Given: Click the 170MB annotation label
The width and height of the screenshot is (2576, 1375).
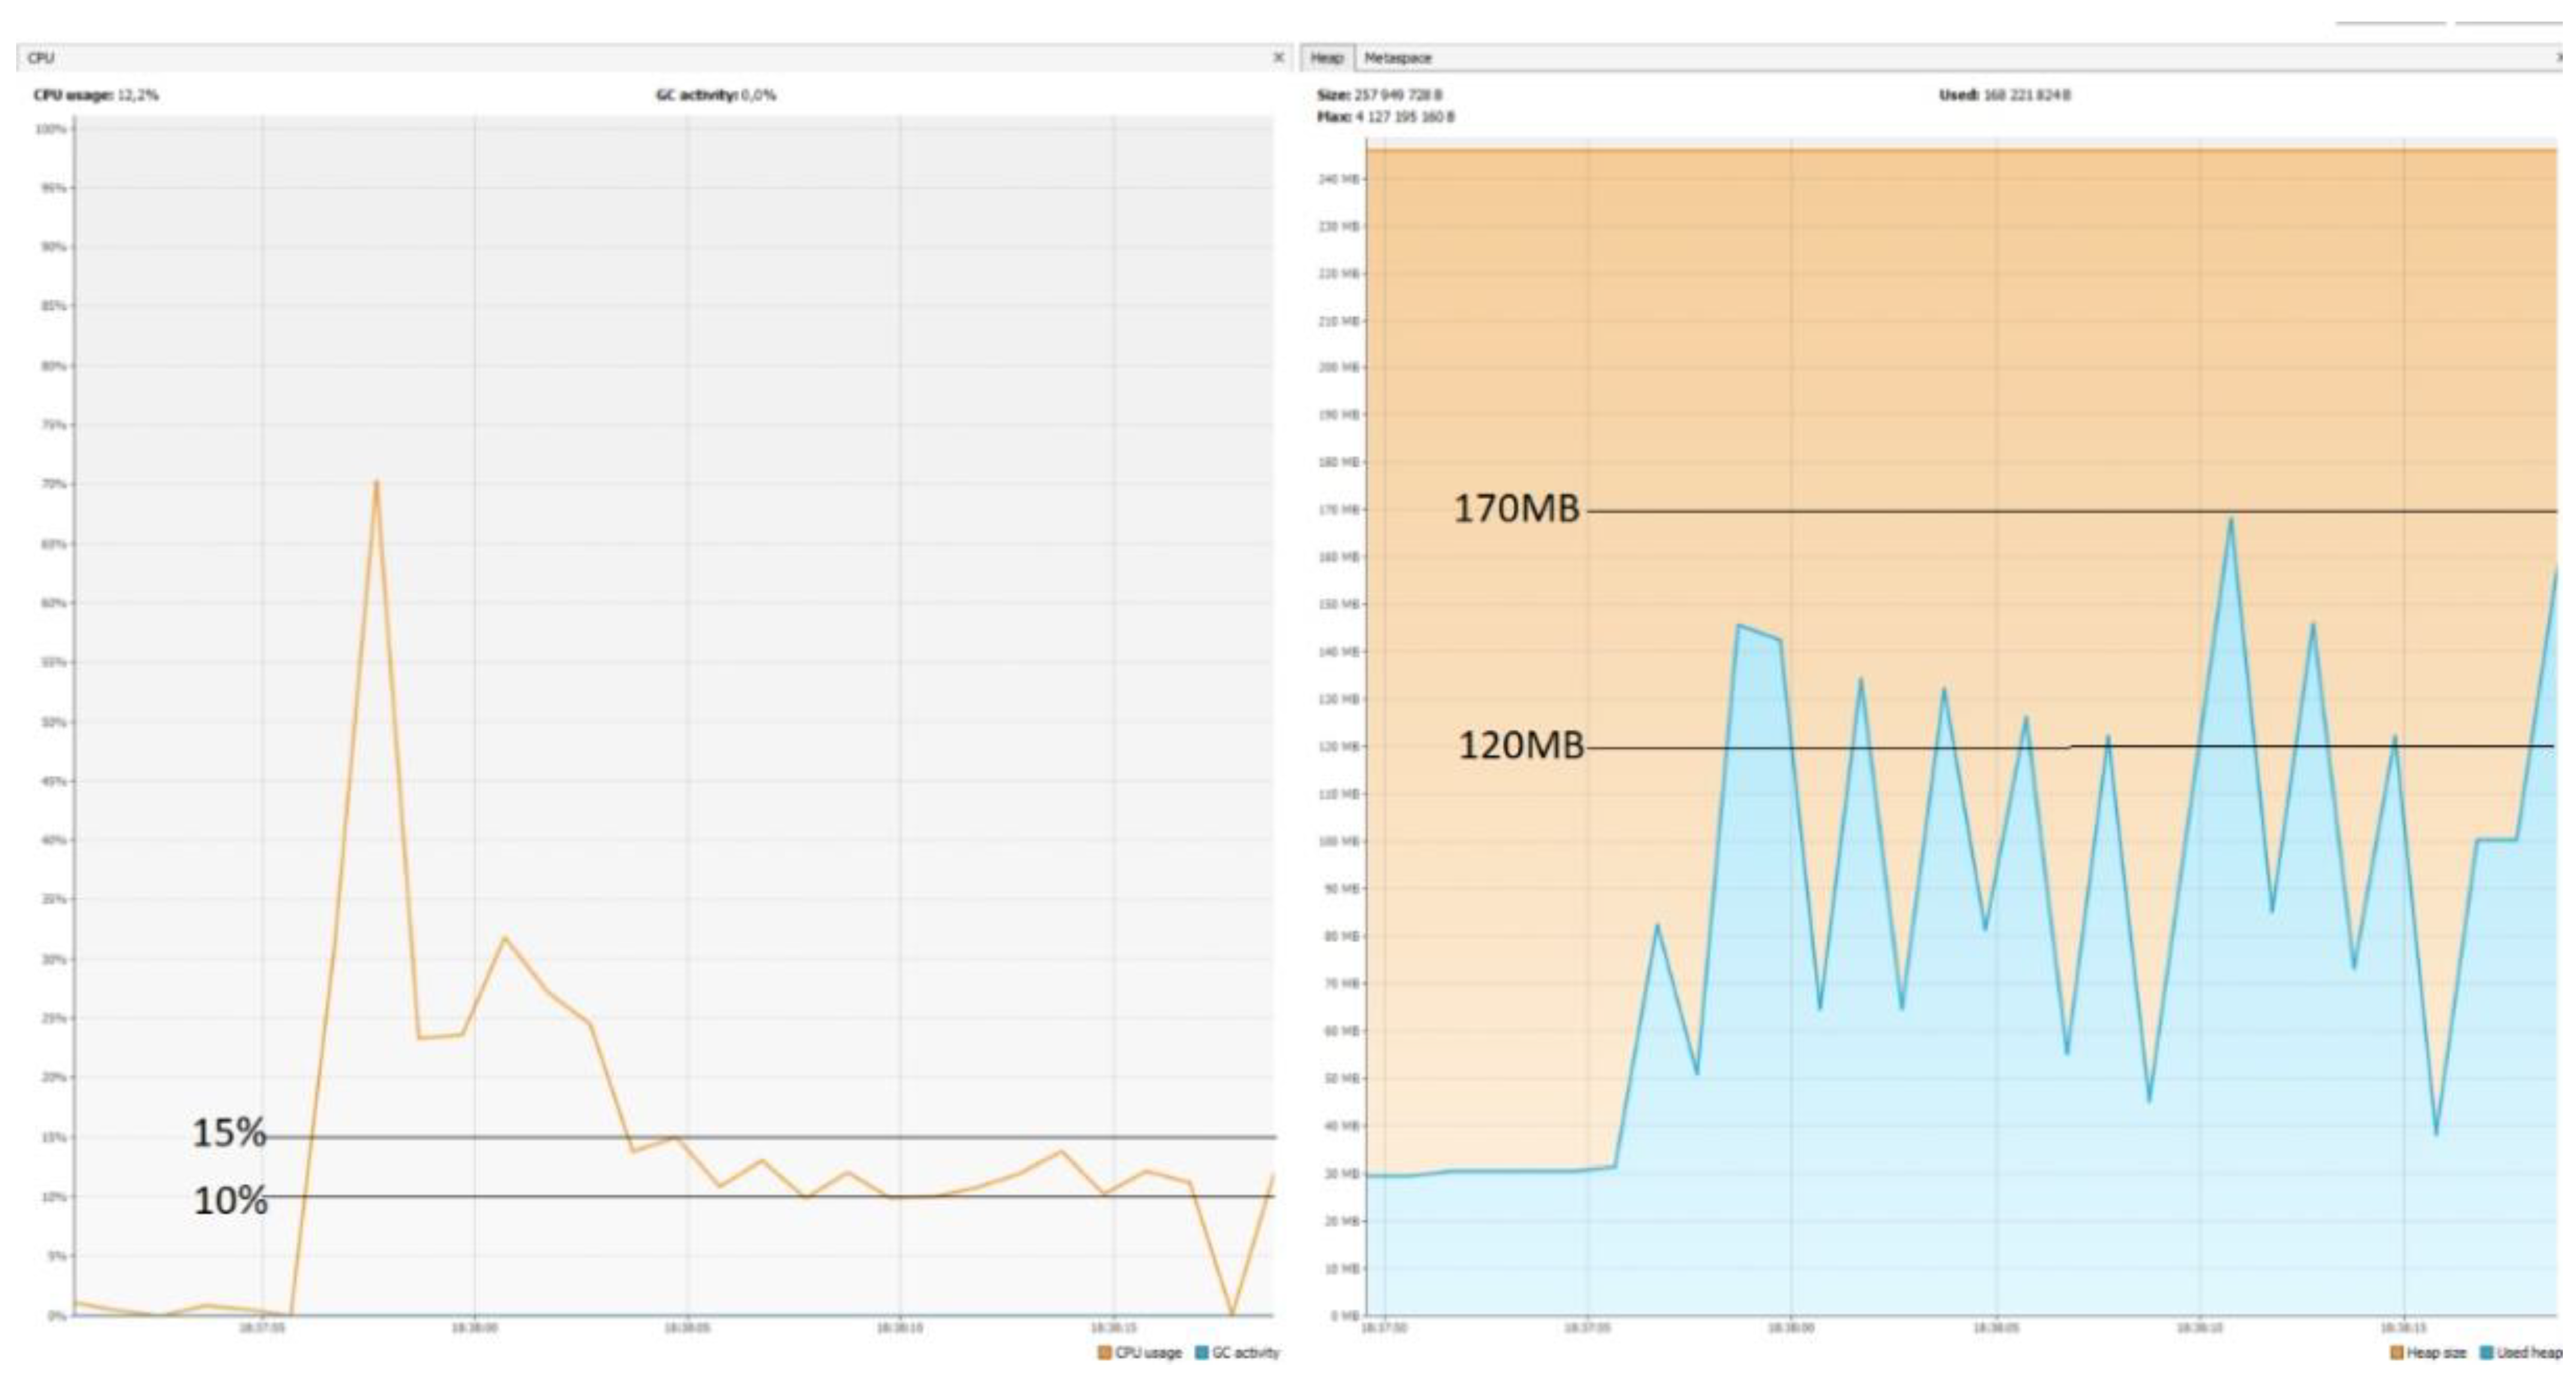Looking at the screenshot, I should click(1516, 509).
